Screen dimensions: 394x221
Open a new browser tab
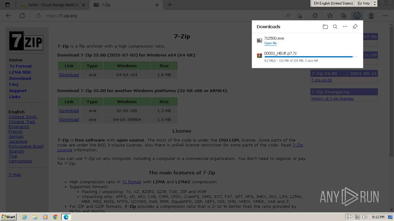click(170, 5)
